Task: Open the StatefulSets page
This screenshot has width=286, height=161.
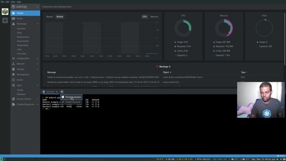Action: pyautogui.click(x=23, y=45)
